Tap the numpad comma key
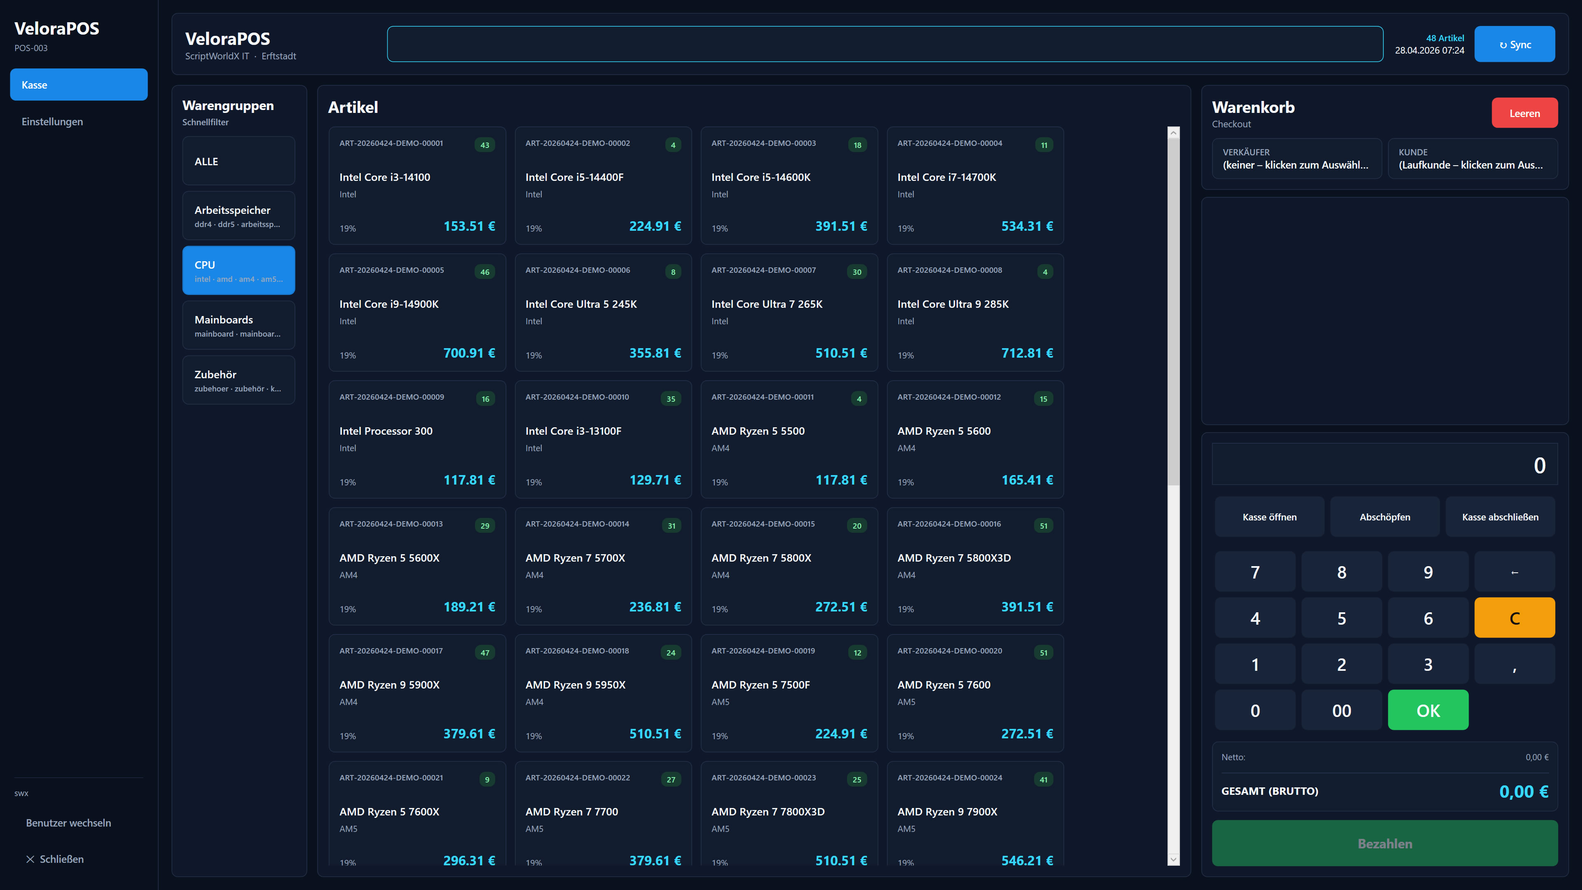The height and width of the screenshot is (890, 1582). click(1515, 664)
